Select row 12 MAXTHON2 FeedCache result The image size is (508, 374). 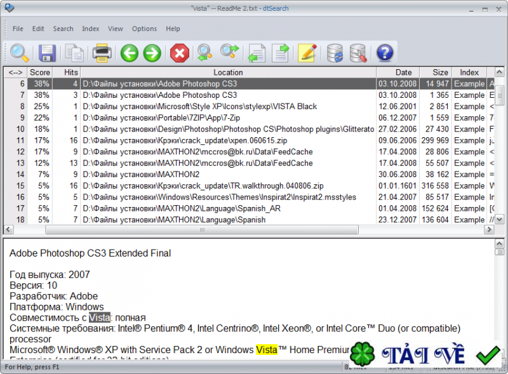click(x=249, y=152)
